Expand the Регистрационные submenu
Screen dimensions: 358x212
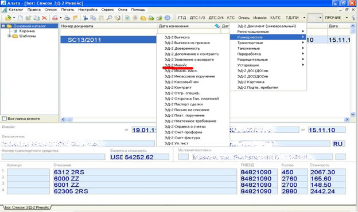268,32
